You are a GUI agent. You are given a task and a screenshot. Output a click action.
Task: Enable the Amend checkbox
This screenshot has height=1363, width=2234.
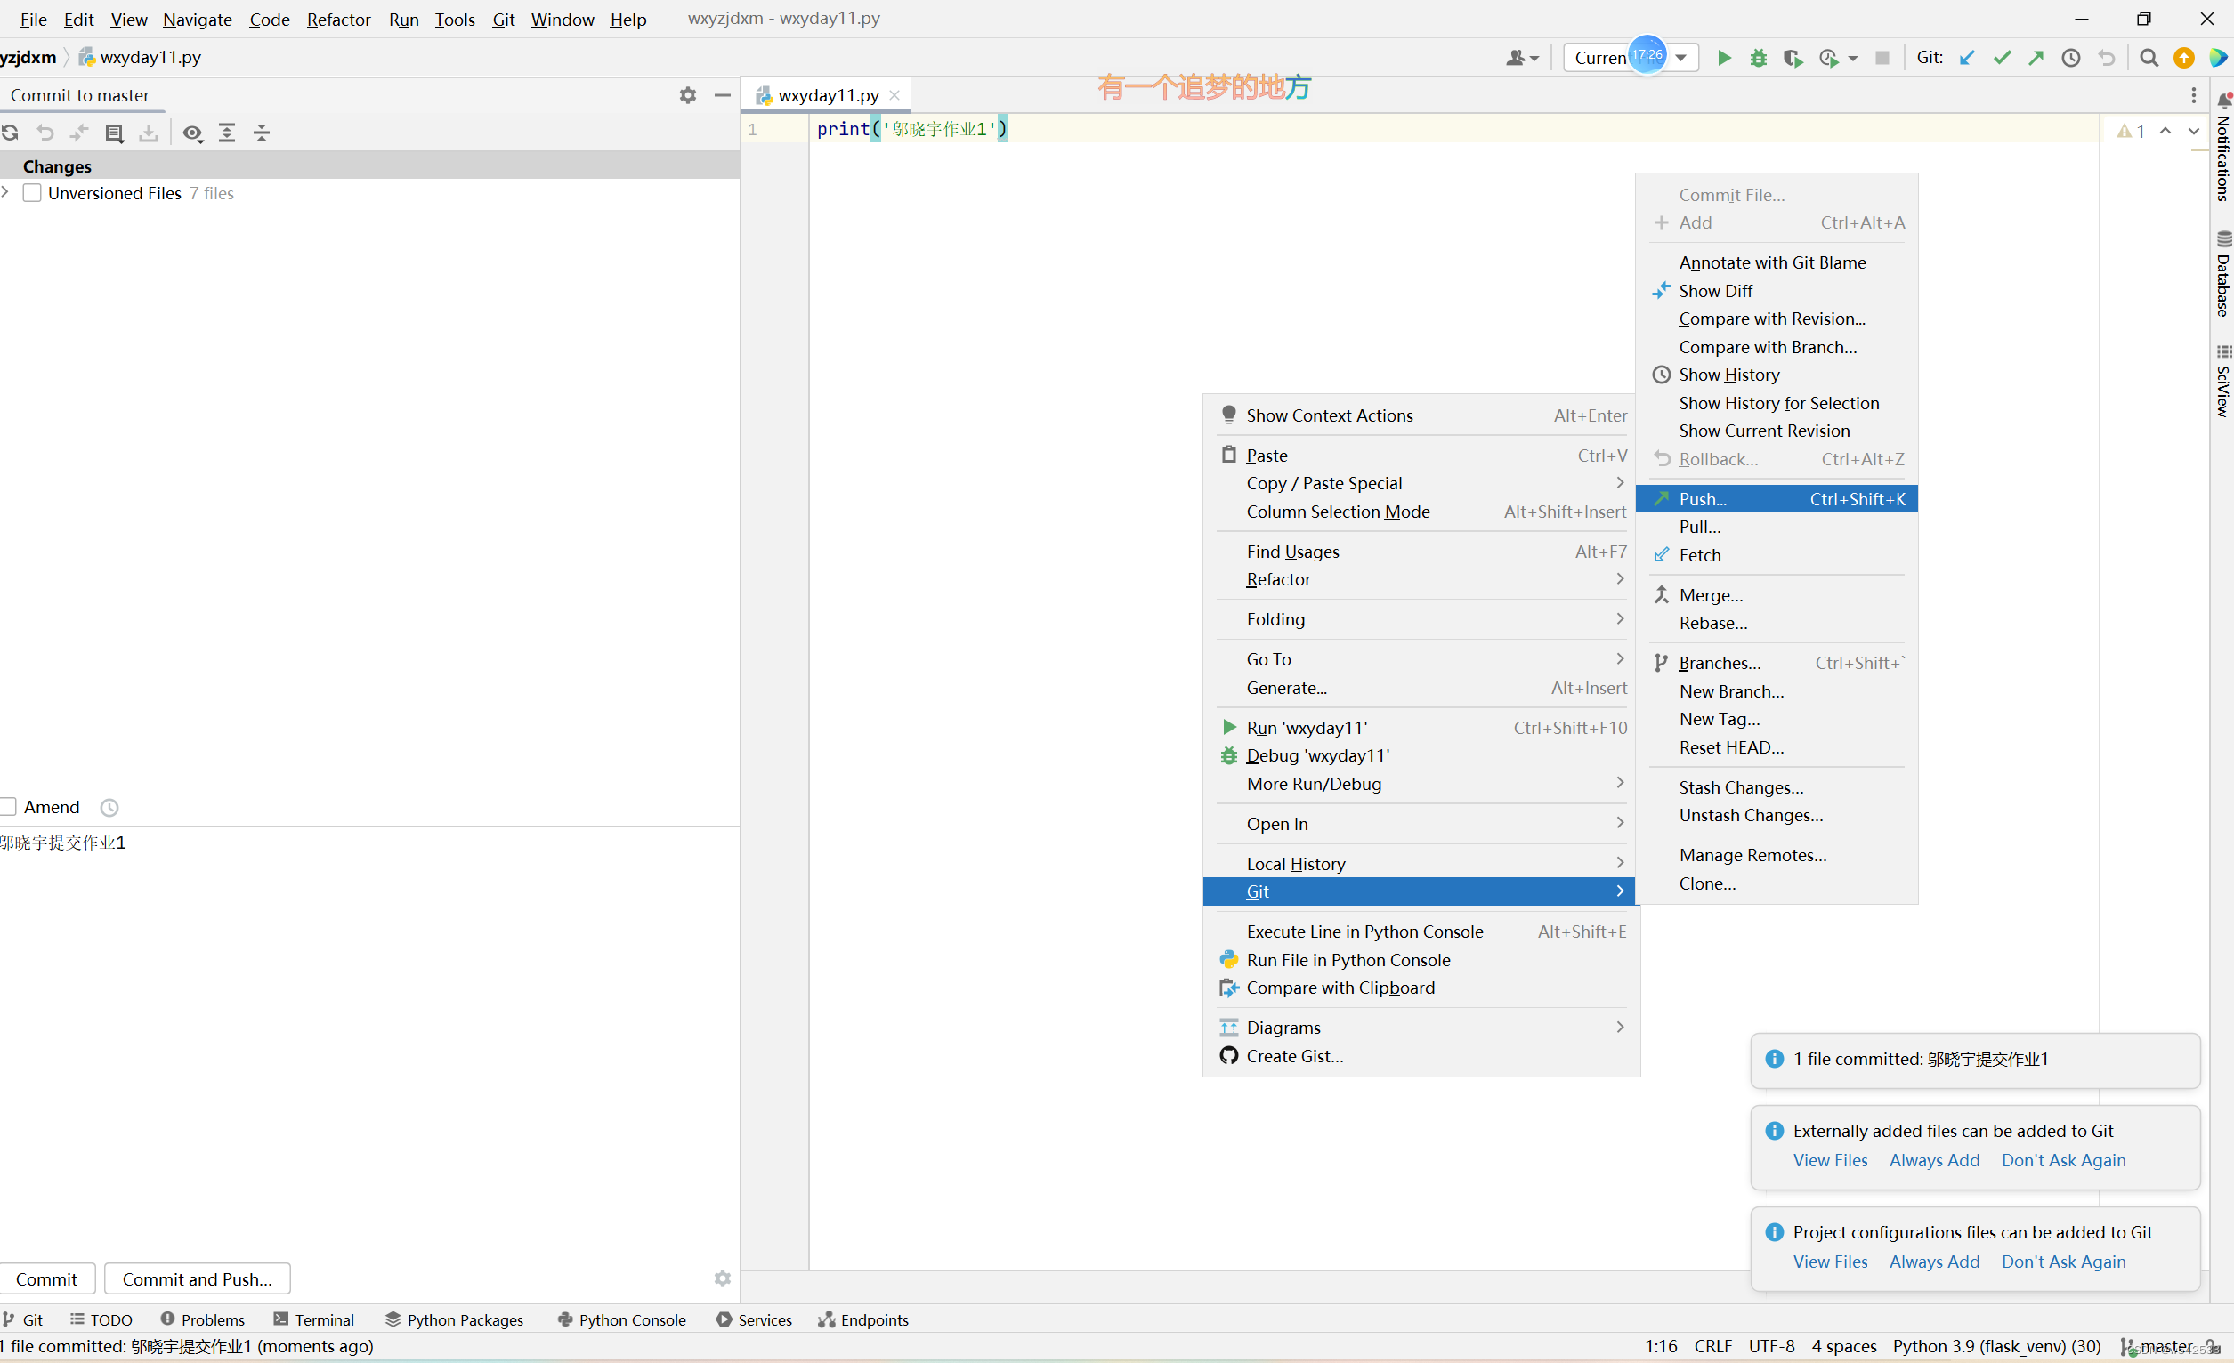(x=10, y=806)
